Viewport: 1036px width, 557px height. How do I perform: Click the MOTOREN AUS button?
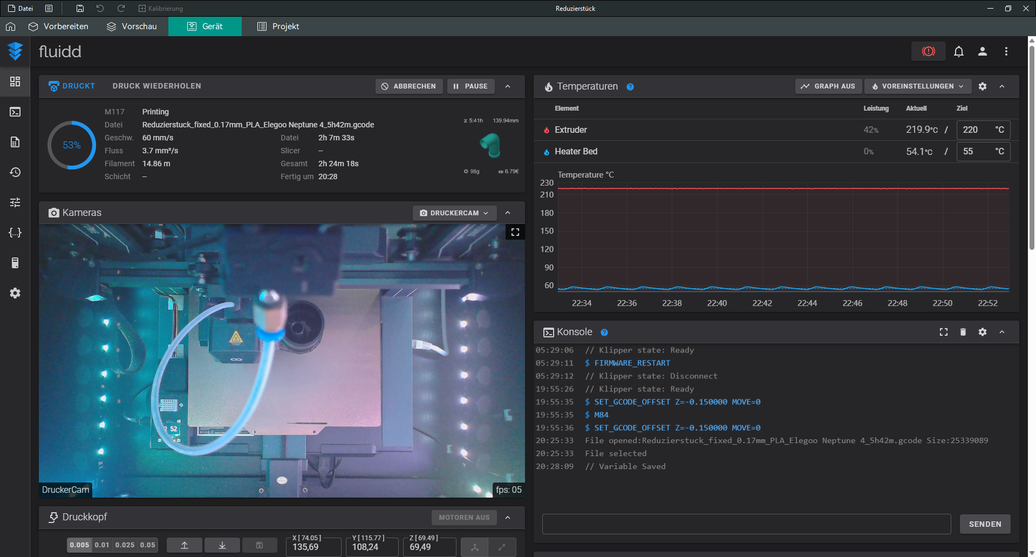pos(464,518)
